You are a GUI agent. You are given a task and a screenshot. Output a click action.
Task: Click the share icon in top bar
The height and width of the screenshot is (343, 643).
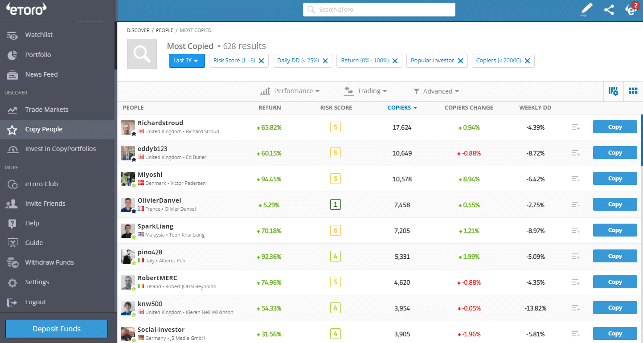[x=609, y=9]
